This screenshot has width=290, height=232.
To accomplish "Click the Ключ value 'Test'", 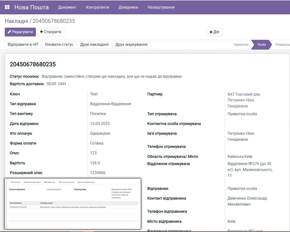I will 94,94.
